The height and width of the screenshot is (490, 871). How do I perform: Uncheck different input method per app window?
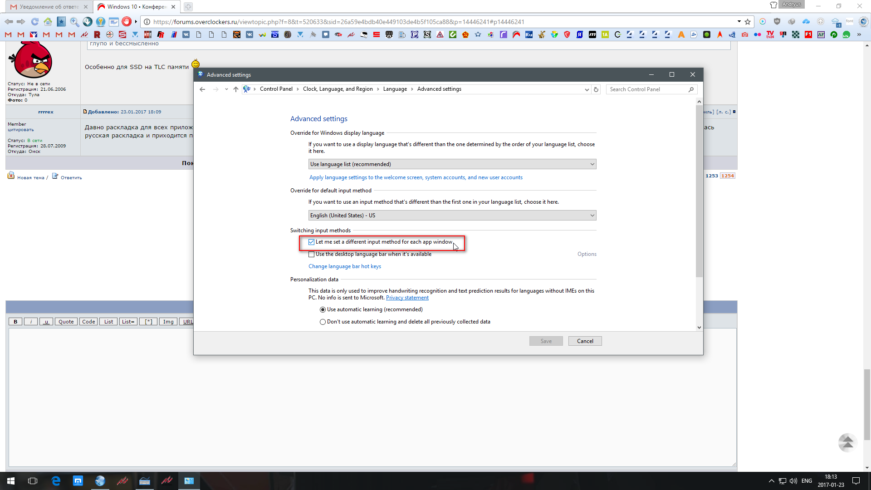(311, 242)
